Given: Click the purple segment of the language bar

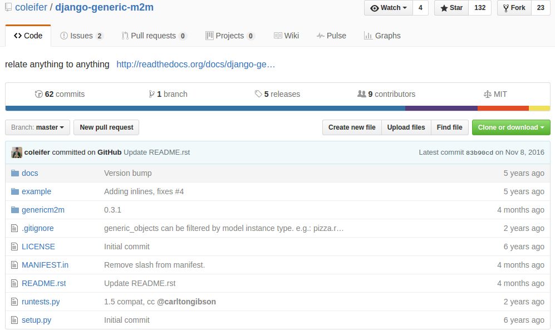Looking at the screenshot, I should coord(441,109).
